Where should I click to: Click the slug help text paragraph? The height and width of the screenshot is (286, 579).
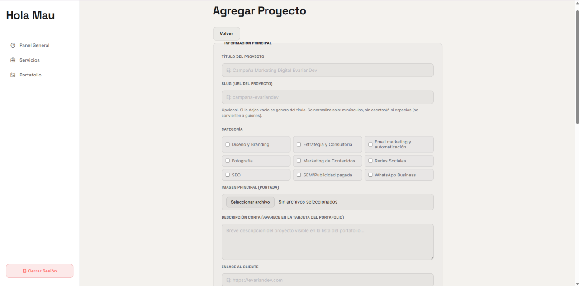click(x=320, y=113)
